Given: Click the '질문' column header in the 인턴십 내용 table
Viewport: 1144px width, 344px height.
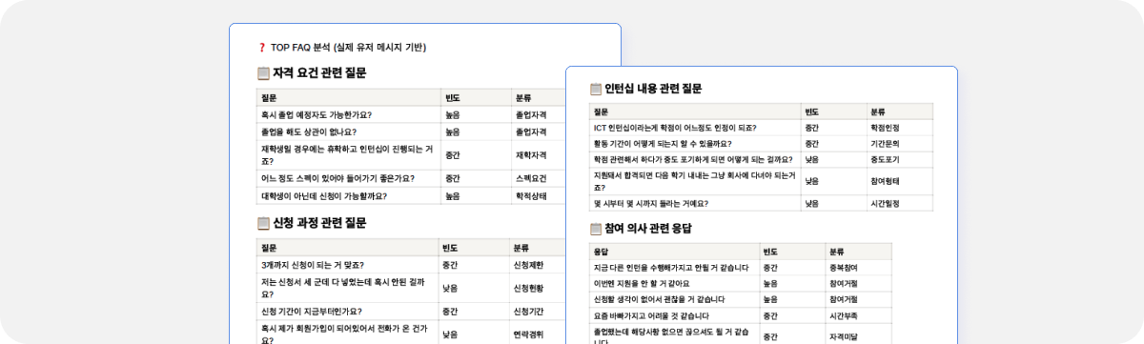Looking at the screenshot, I should click(x=602, y=111).
